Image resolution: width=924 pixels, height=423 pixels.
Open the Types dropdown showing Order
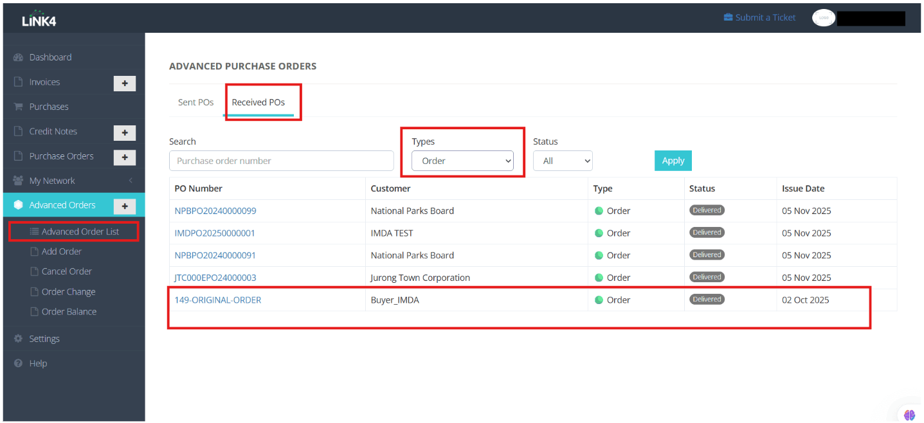462,161
